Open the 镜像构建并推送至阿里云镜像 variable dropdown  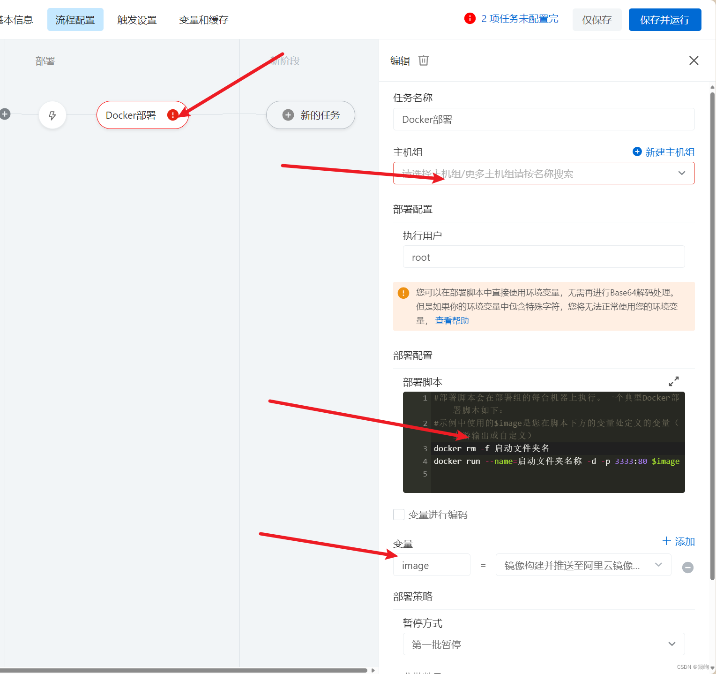click(583, 565)
